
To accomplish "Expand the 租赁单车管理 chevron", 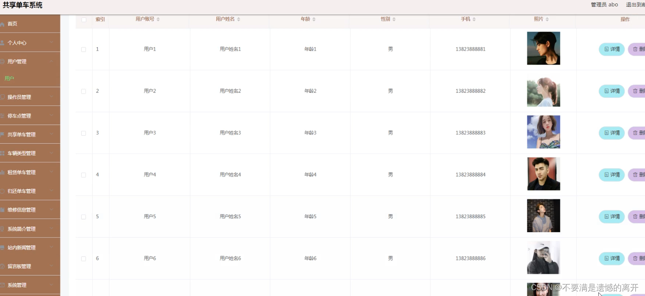I will (51, 172).
